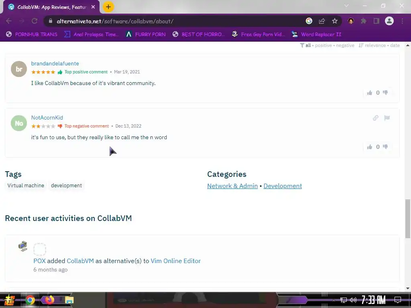411x308 pixels.
Task: Open brandandelafuente's profile link
Action: 55,63
